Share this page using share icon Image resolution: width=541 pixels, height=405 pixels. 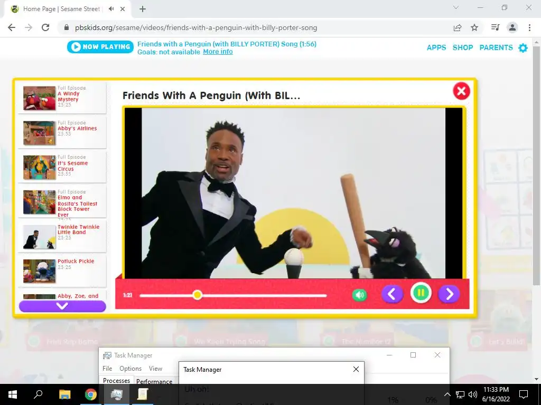pos(458,27)
